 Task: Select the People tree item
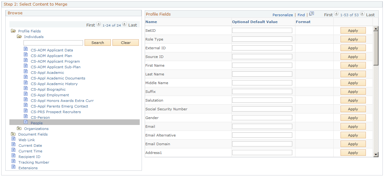point(37,123)
